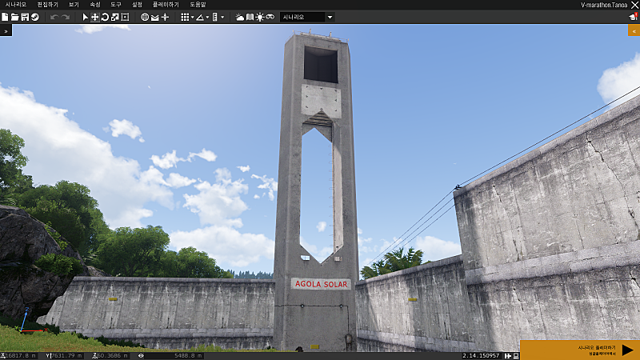Toggle night vision binoculars icon
This screenshot has height=360, width=640.
[270, 17]
